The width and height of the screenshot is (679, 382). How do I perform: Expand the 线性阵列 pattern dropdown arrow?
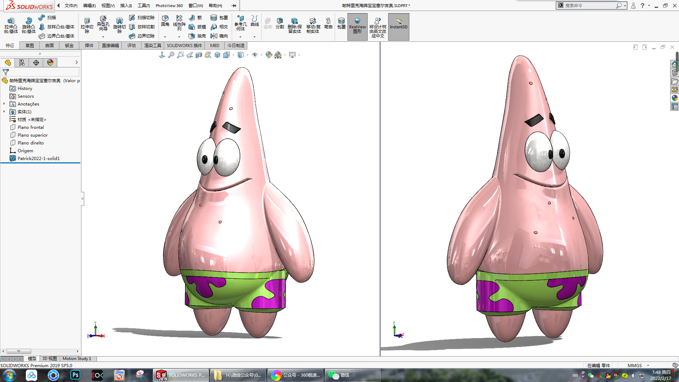click(179, 37)
